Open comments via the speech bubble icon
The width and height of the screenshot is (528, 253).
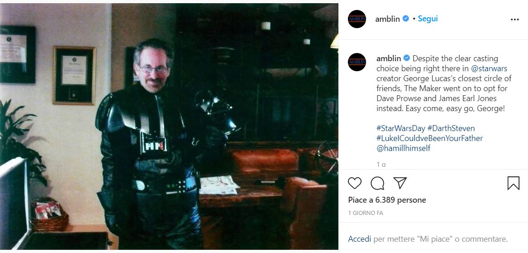pyautogui.click(x=377, y=183)
